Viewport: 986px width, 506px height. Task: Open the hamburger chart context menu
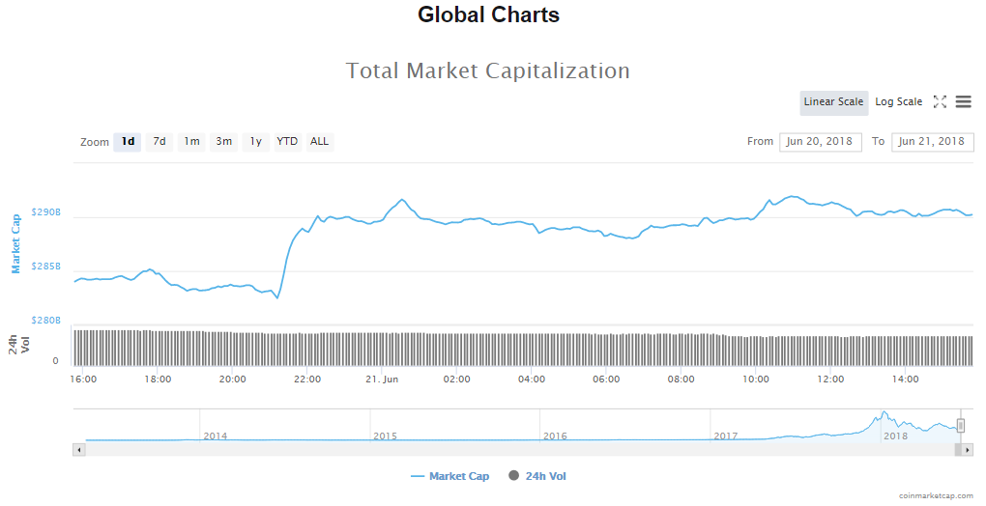point(963,101)
